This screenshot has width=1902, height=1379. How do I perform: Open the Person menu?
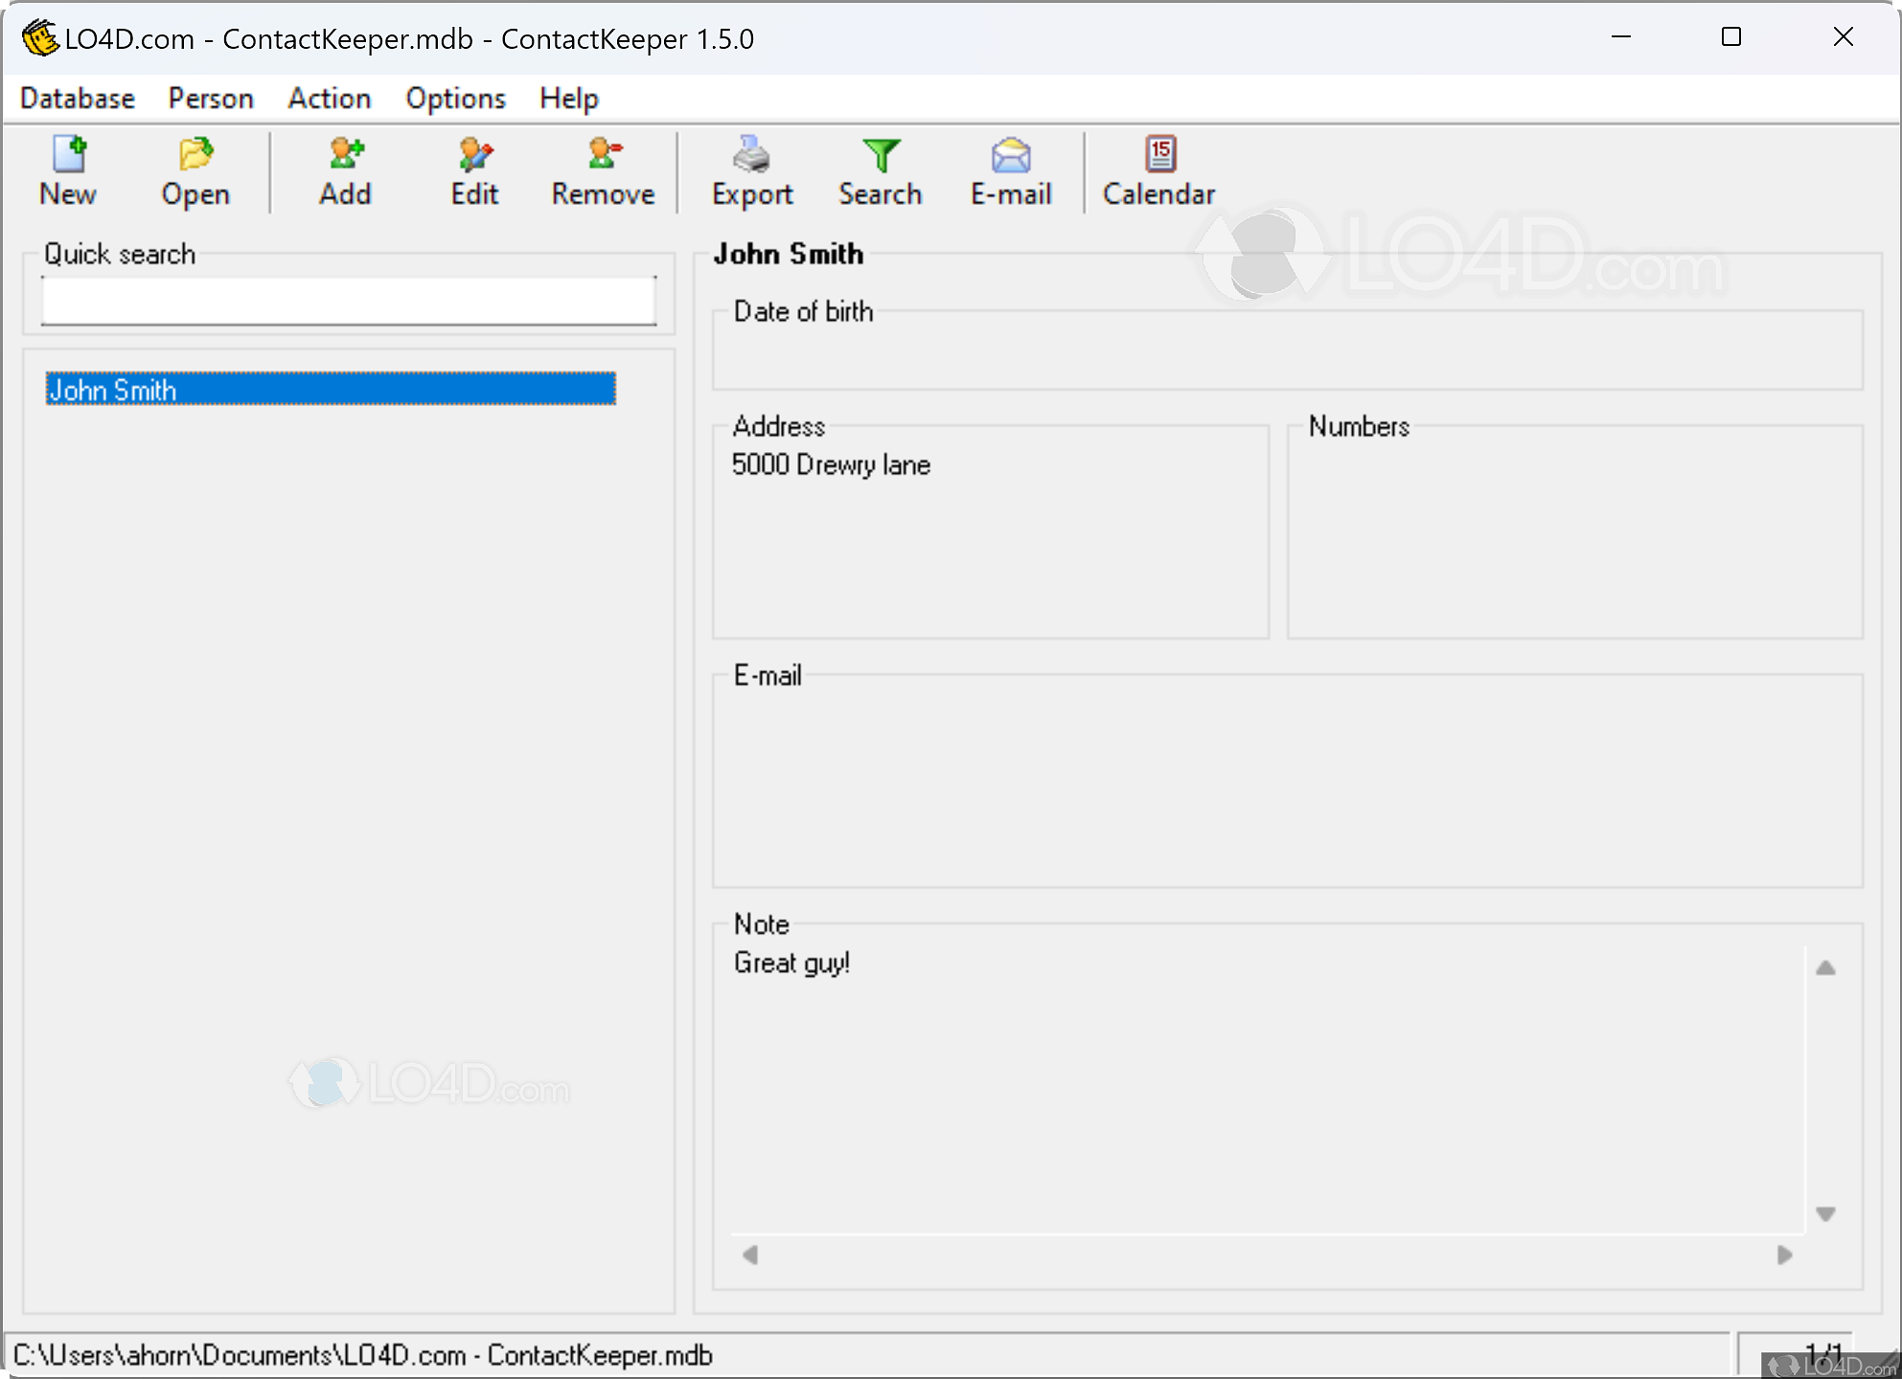pos(210,98)
